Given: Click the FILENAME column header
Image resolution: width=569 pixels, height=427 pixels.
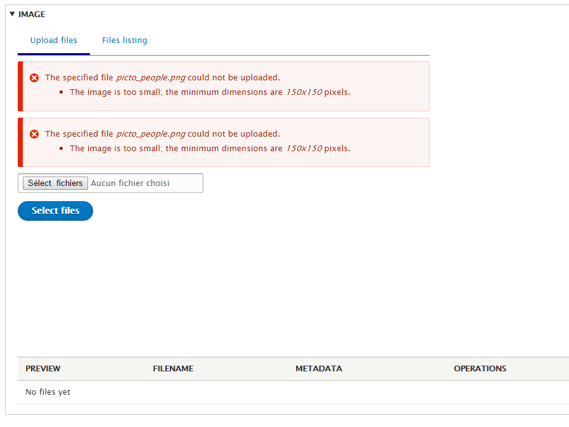Looking at the screenshot, I should pos(173,368).
